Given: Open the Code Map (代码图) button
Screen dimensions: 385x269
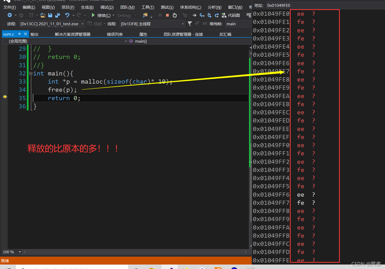Looking at the screenshot, I should (x=231, y=15).
